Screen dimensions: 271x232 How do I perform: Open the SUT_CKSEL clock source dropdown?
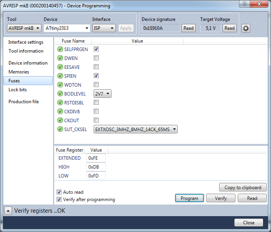136,129
